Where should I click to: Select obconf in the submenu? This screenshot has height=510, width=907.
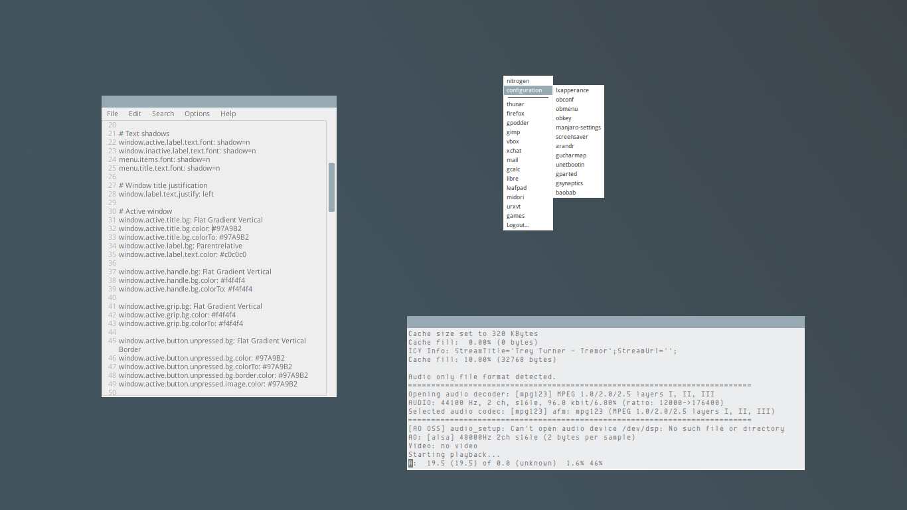(578, 100)
